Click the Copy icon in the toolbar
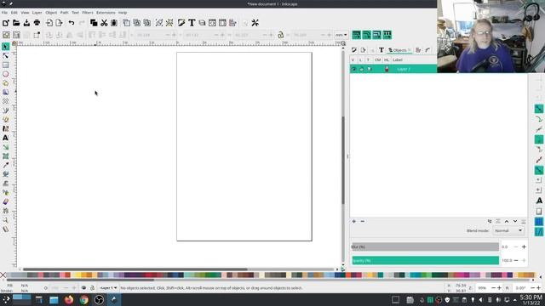 click(x=94, y=23)
